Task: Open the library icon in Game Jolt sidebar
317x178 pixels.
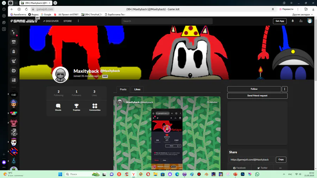Action: pos(13,80)
